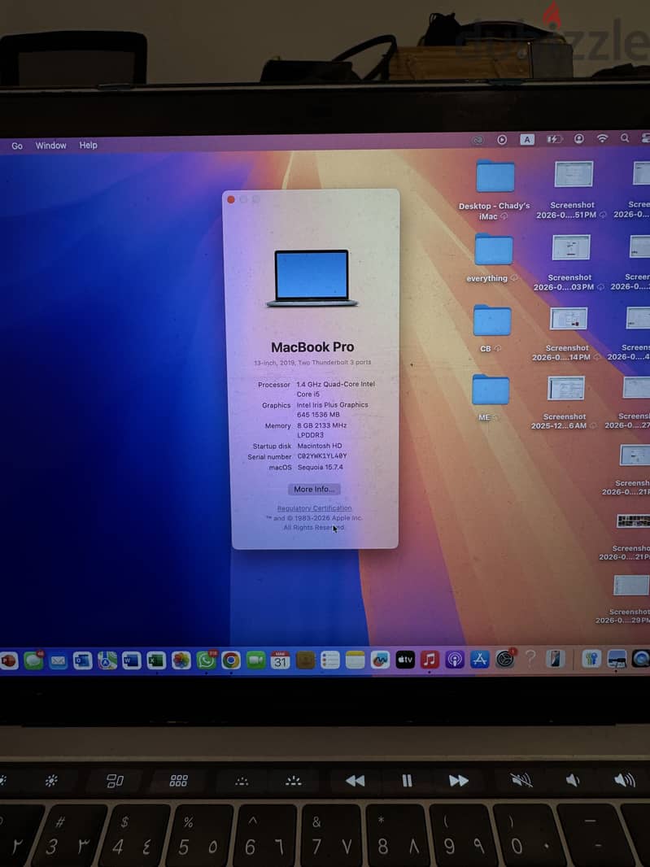Open System Settings from the Dock
The width and height of the screenshot is (650, 867).
tap(505, 659)
